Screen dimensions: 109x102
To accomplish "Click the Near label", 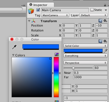I will click(x=67, y=73).
